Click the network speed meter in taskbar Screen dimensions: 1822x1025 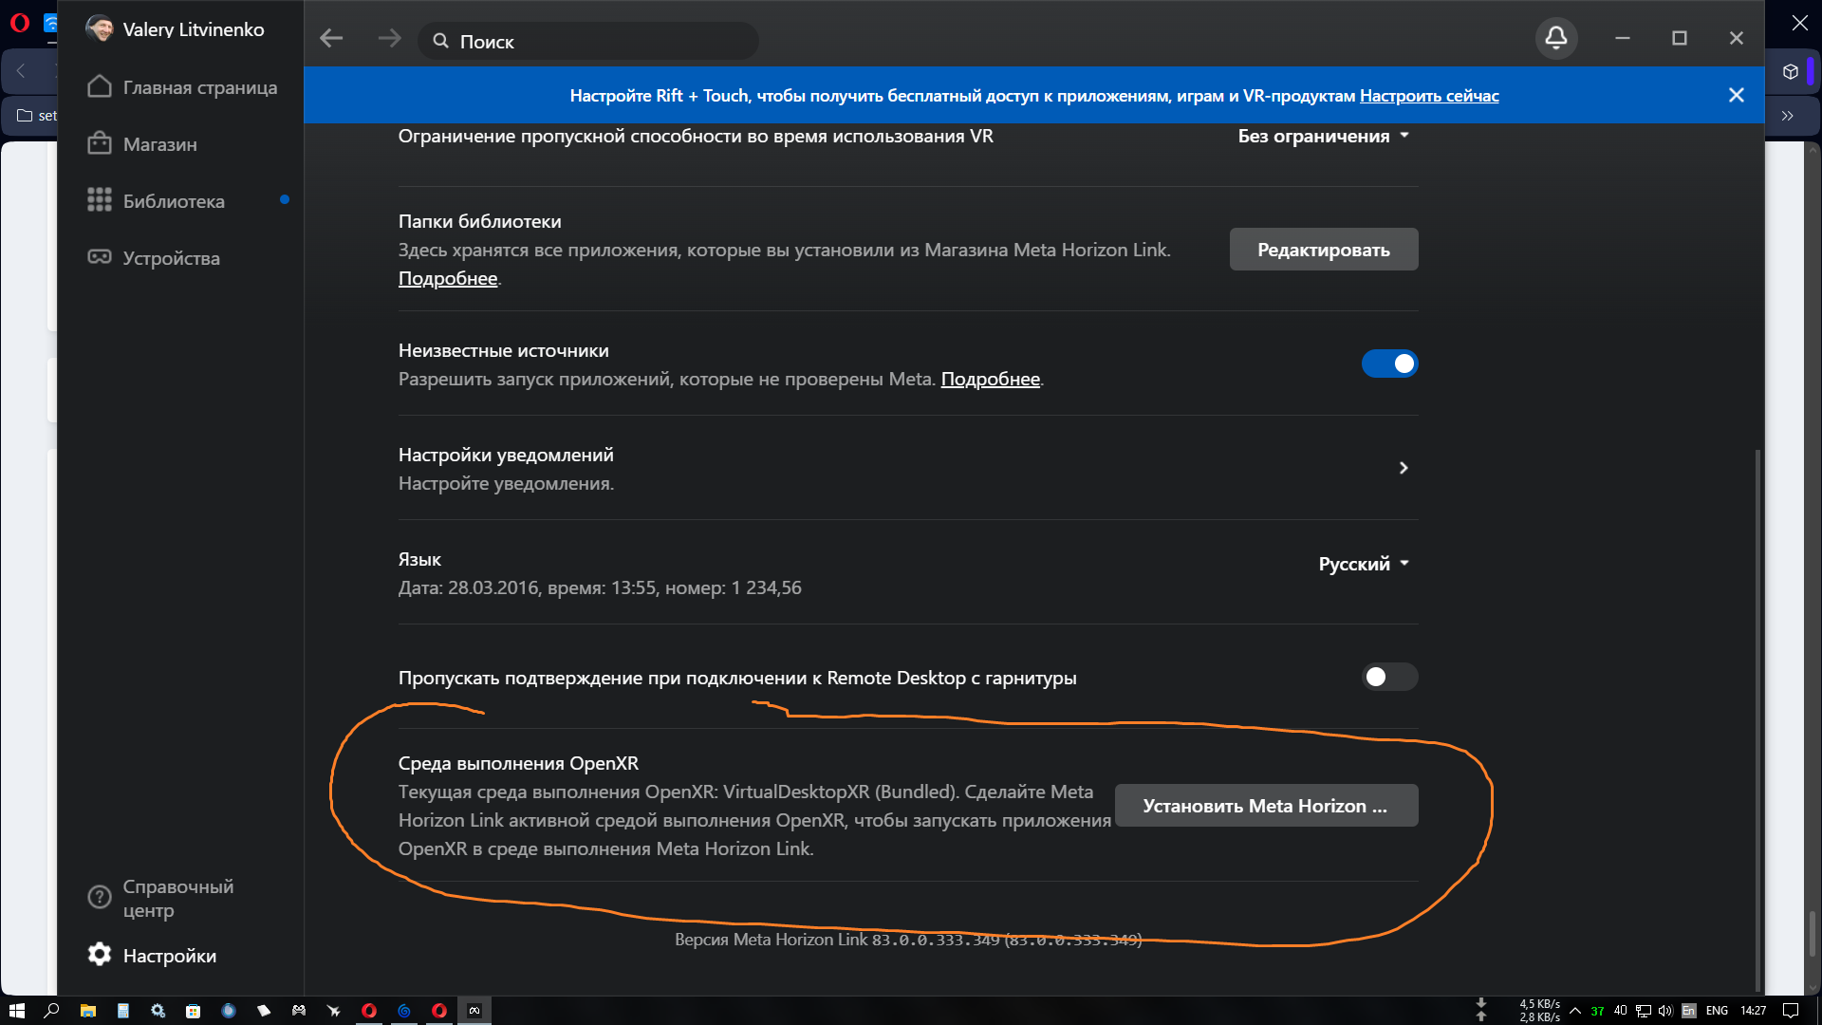point(1539,1011)
